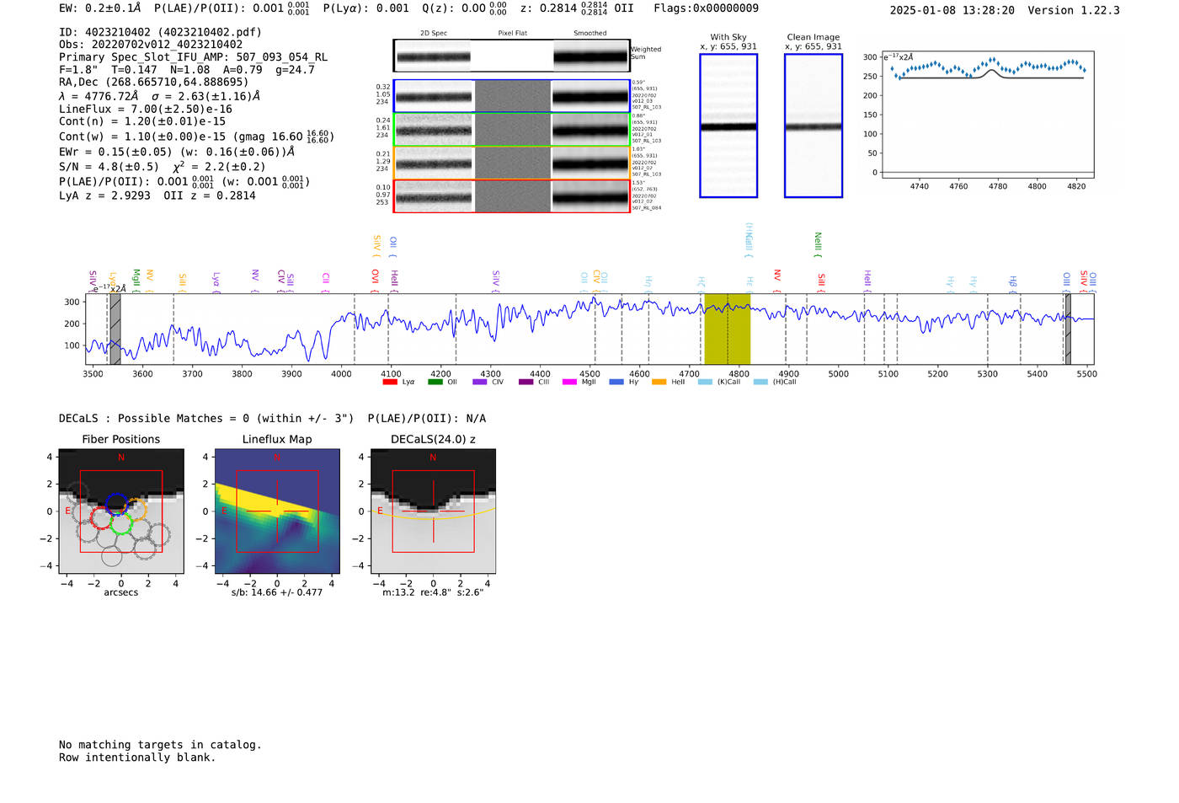The height and width of the screenshot is (803, 1179).
Task: Click the yellow highlighted band in the spectrum
Action: coord(727,329)
